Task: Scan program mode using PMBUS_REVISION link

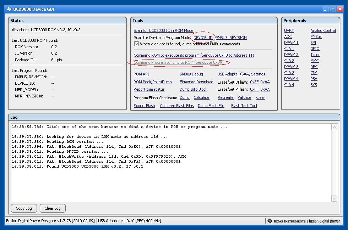Action: click(231, 38)
